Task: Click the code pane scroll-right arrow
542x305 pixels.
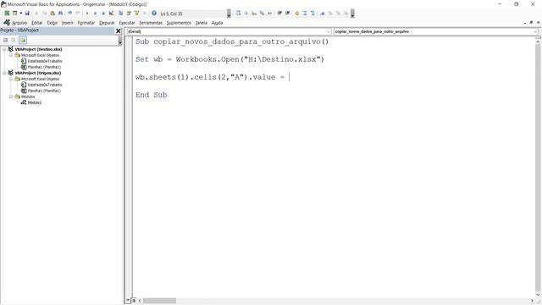Action: 533,301
